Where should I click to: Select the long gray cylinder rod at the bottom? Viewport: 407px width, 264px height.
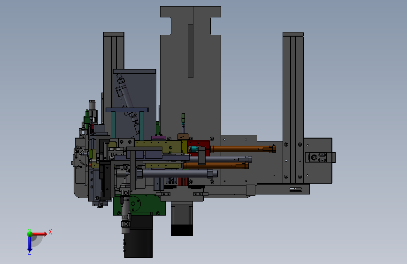pyautogui.click(x=177, y=174)
